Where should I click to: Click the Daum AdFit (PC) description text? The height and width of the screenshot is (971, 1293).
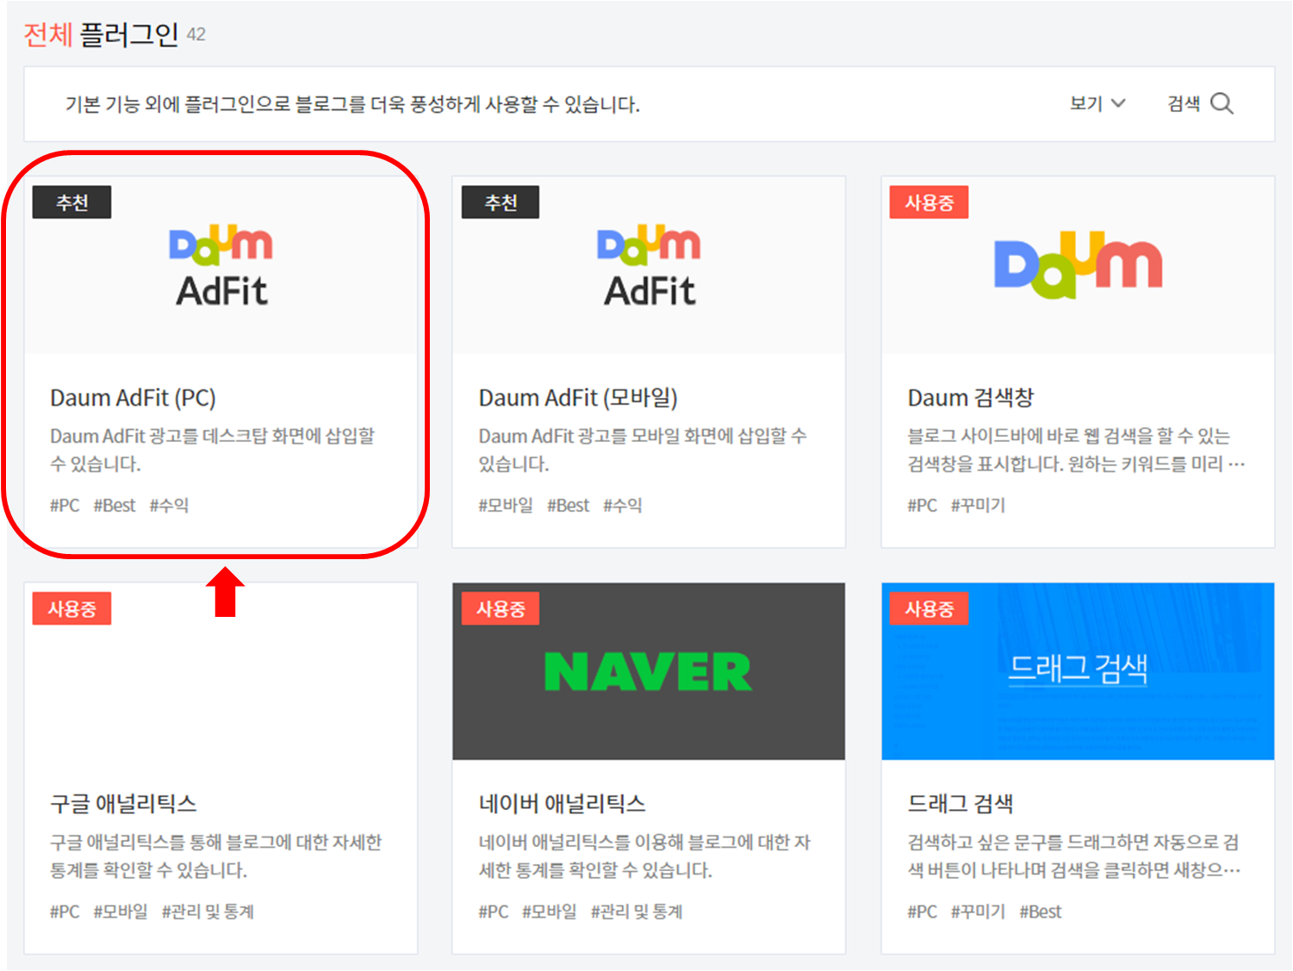(213, 450)
